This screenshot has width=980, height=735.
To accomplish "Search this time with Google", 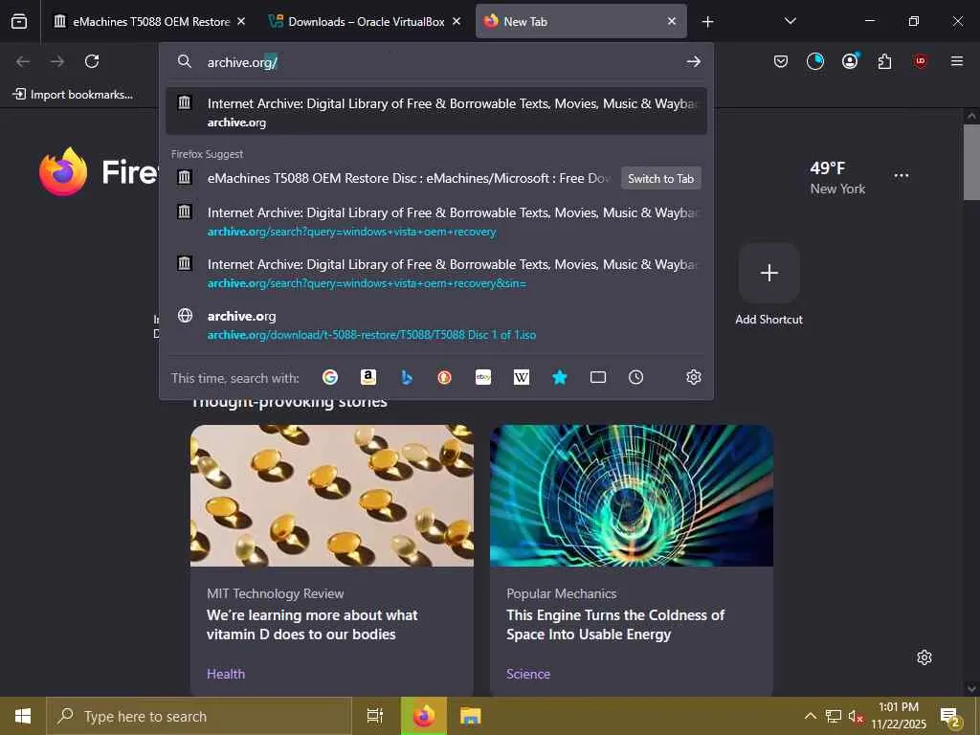I will [x=330, y=377].
